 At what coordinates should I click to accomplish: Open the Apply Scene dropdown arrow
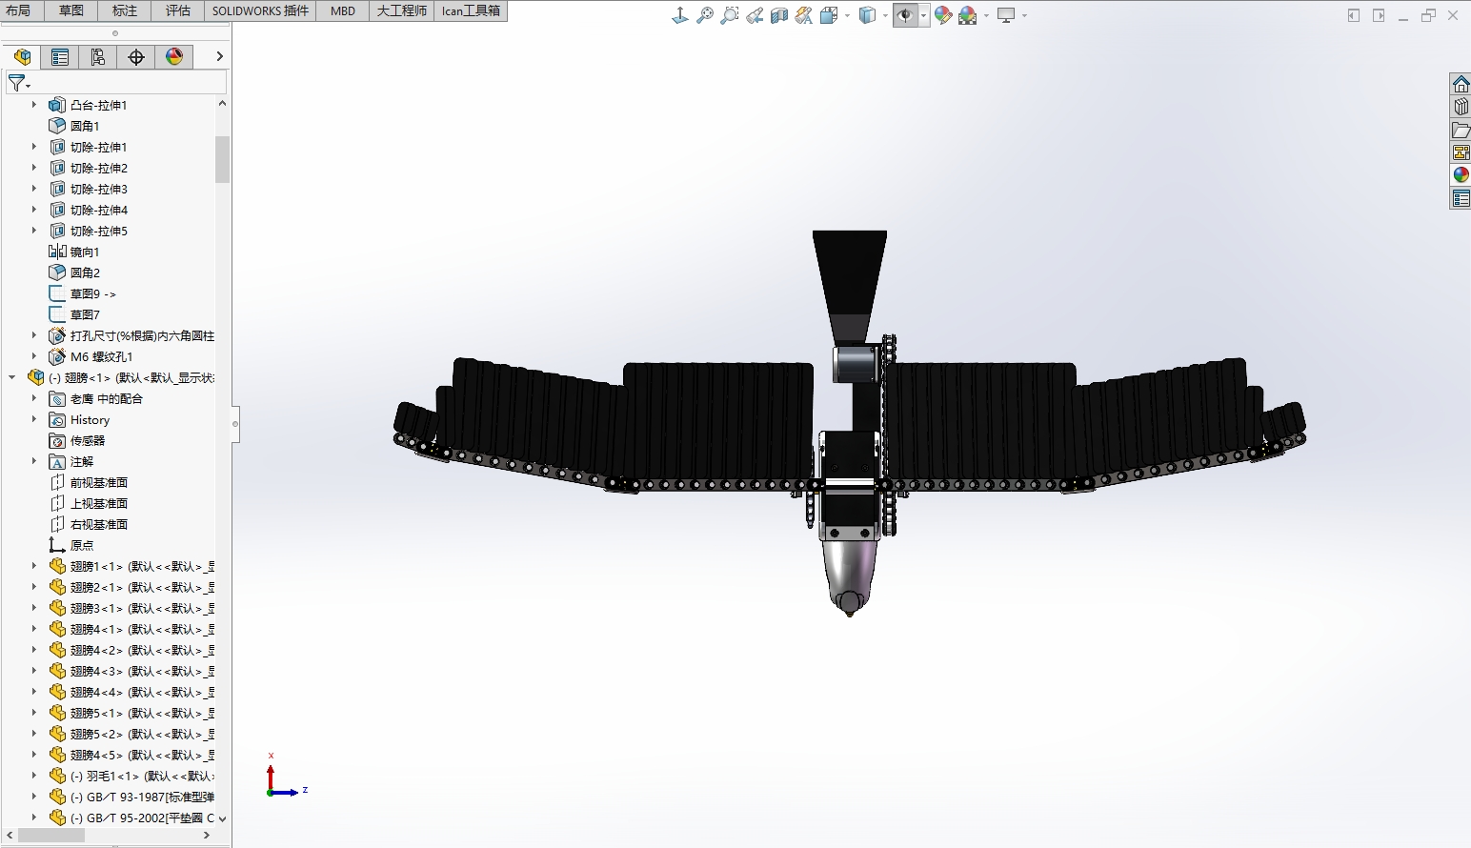click(x=986, y=15)
